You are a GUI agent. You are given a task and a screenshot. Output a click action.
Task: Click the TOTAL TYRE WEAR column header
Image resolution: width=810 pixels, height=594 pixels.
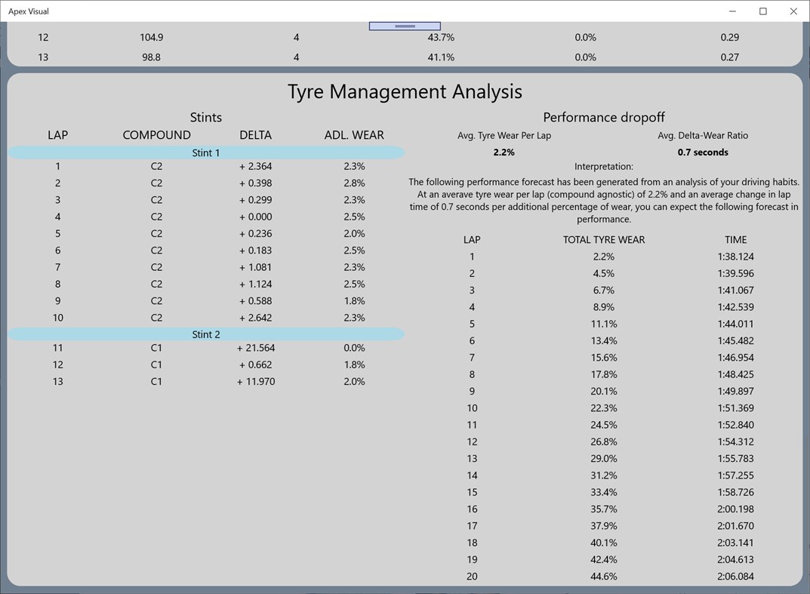tap(604, 240)
